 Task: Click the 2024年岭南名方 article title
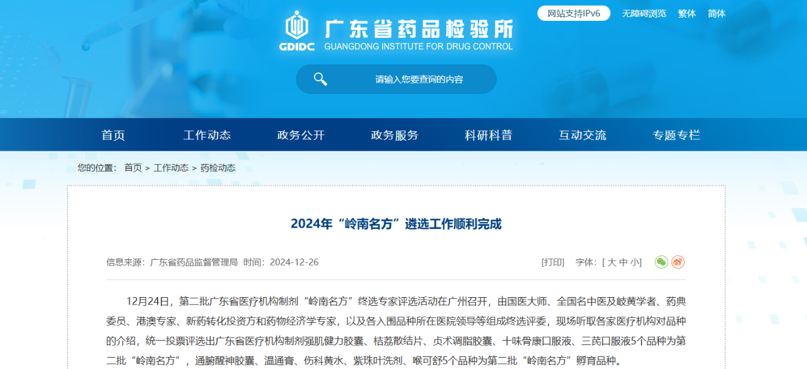click(397, 224)
